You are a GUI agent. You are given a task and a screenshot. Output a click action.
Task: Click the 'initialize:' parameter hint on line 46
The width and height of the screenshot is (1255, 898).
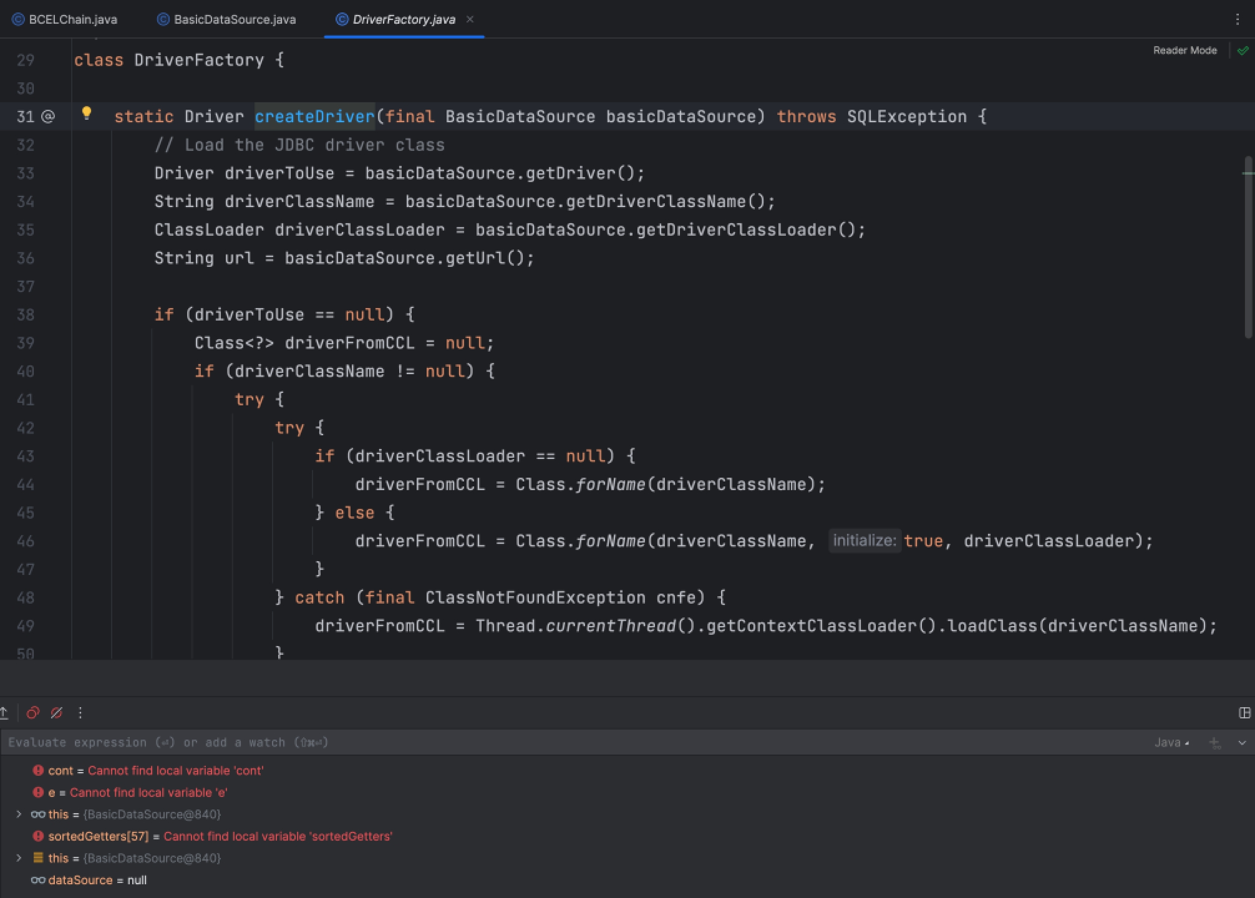click(865, 541)
